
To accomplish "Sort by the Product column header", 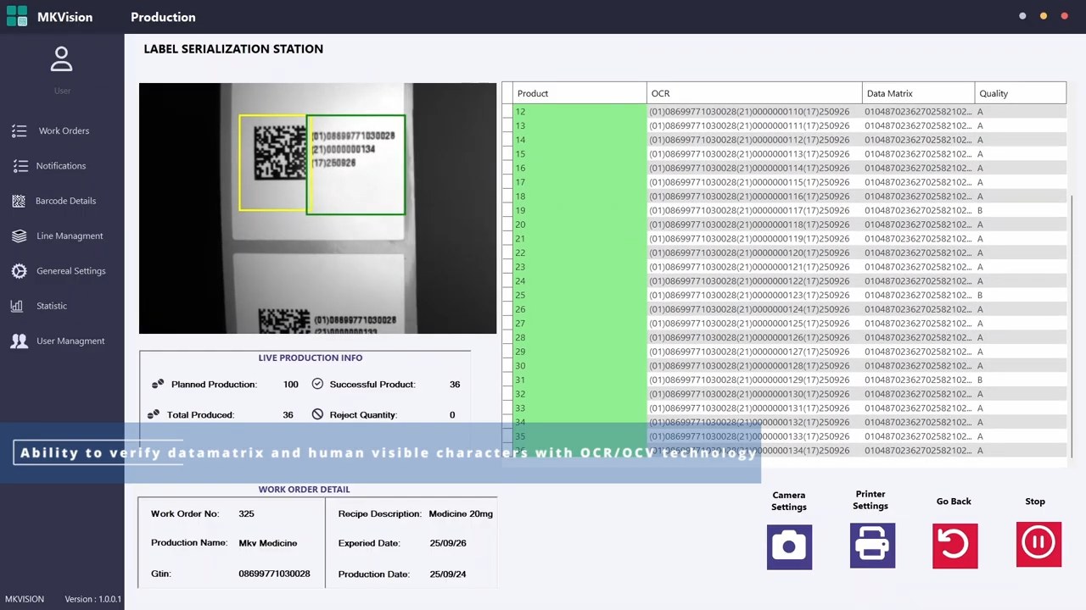I will 579,93.
